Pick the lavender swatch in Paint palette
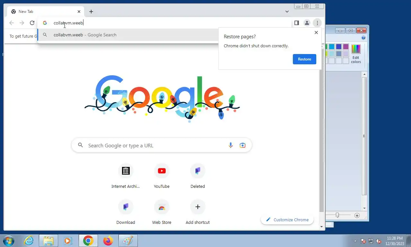The height and width of the screenshot is (247, 411). (345, 54)
